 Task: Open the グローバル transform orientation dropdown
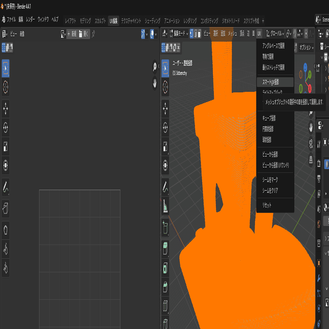pos(275,33)
